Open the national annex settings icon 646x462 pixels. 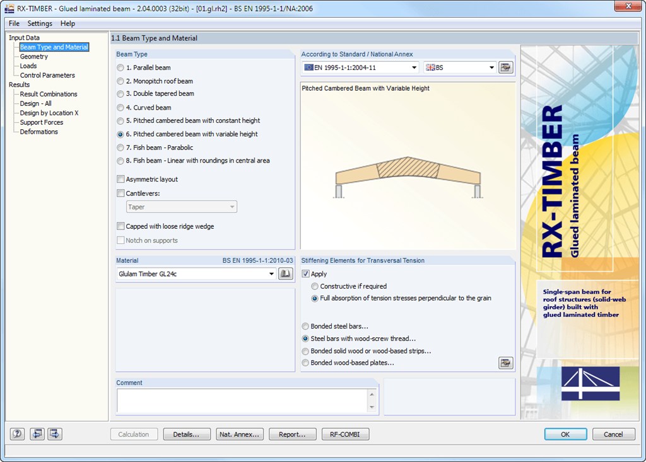pyautogui.click(x=505, y=67)
